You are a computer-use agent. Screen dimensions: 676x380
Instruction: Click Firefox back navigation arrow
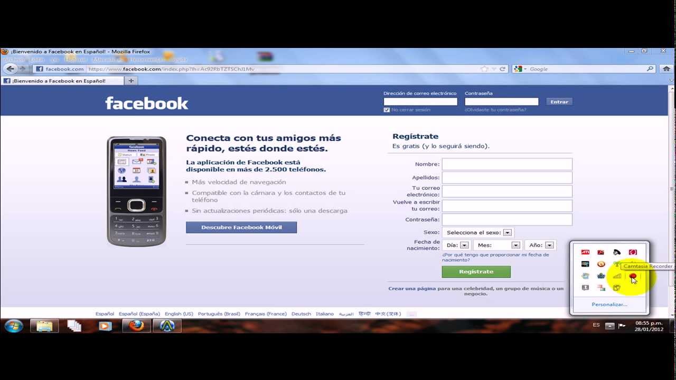coord(11,69)
